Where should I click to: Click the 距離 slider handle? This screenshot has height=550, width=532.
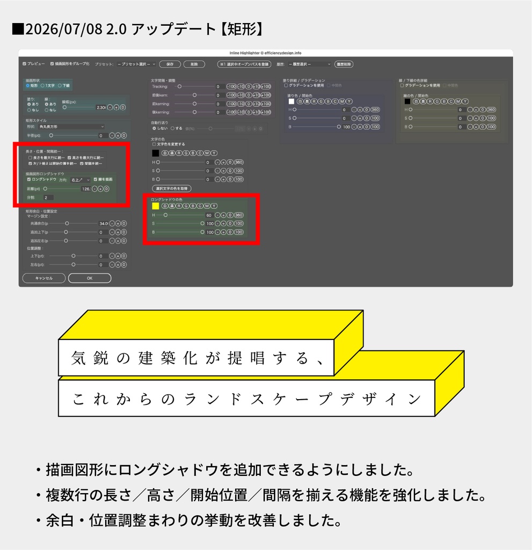45,189
